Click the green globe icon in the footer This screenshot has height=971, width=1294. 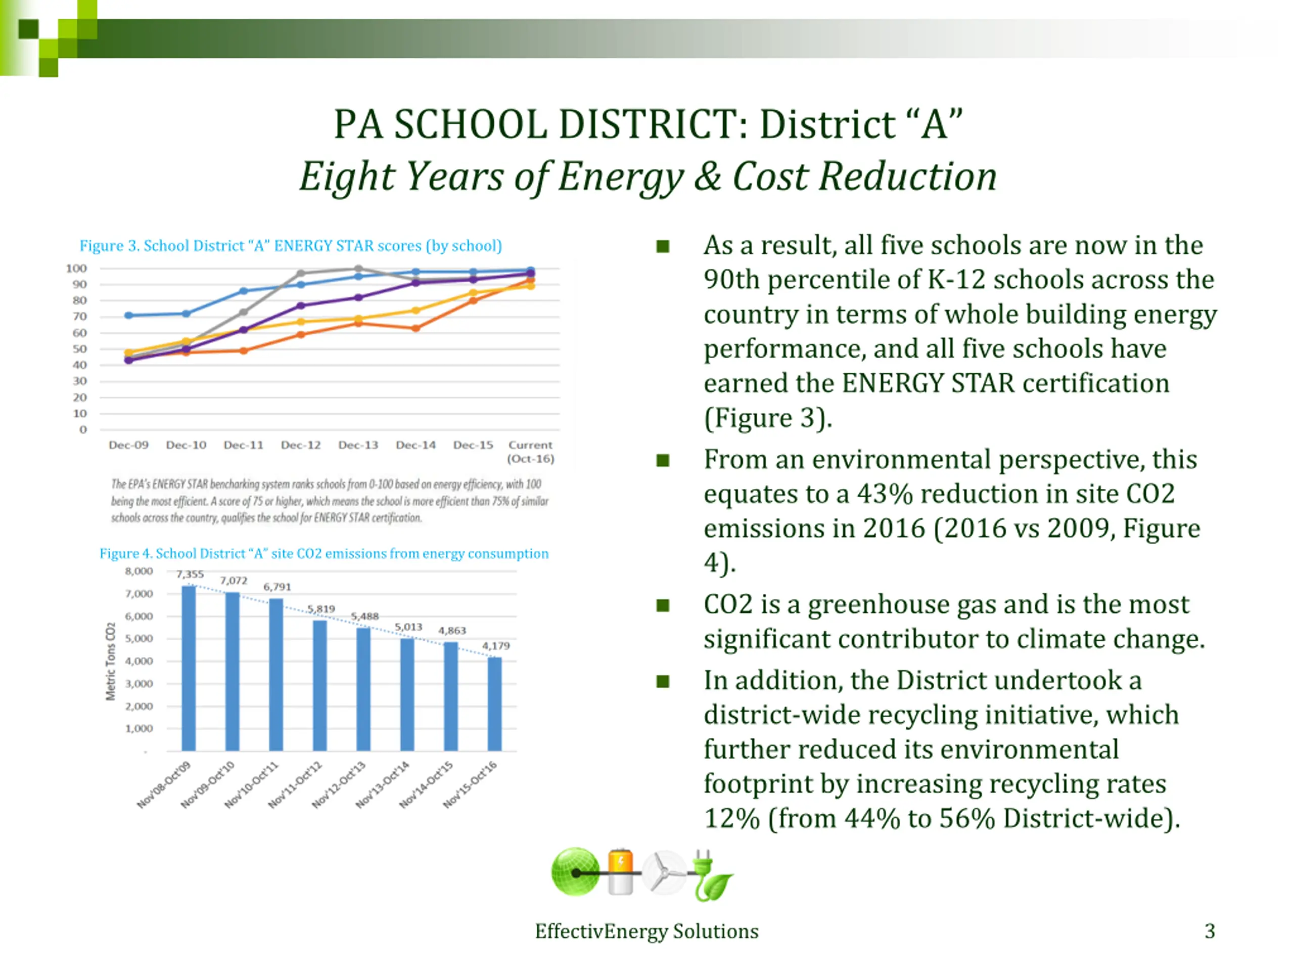[575, 872]
